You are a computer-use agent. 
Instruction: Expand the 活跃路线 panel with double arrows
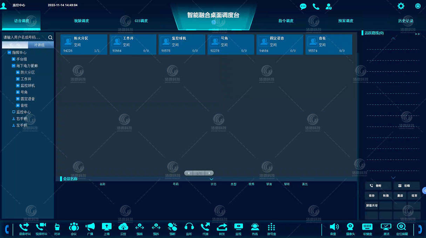418,34
